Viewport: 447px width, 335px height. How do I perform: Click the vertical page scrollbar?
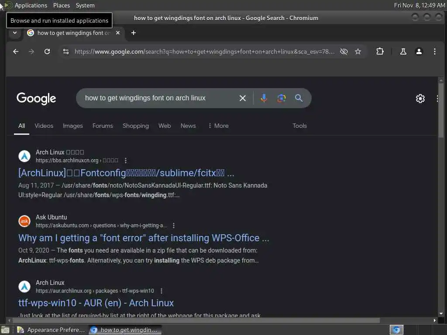tap(441, 111)
